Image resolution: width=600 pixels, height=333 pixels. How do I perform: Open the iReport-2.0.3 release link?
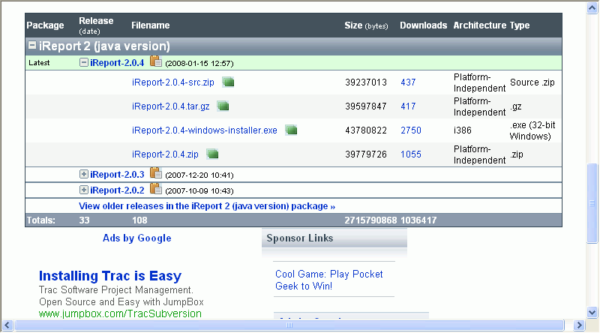(117, 175)
